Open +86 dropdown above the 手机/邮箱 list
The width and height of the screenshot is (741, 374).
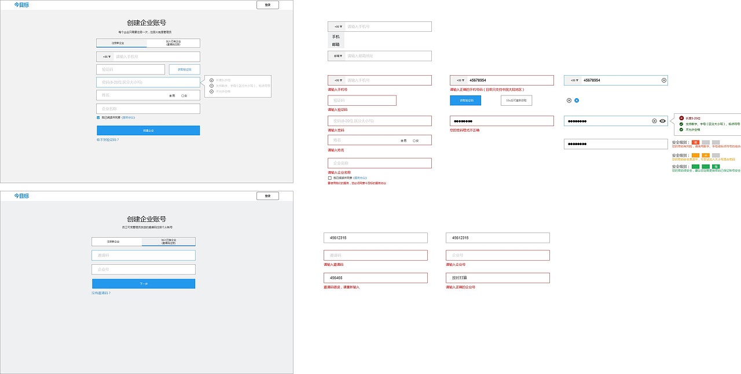pos(338,27)
